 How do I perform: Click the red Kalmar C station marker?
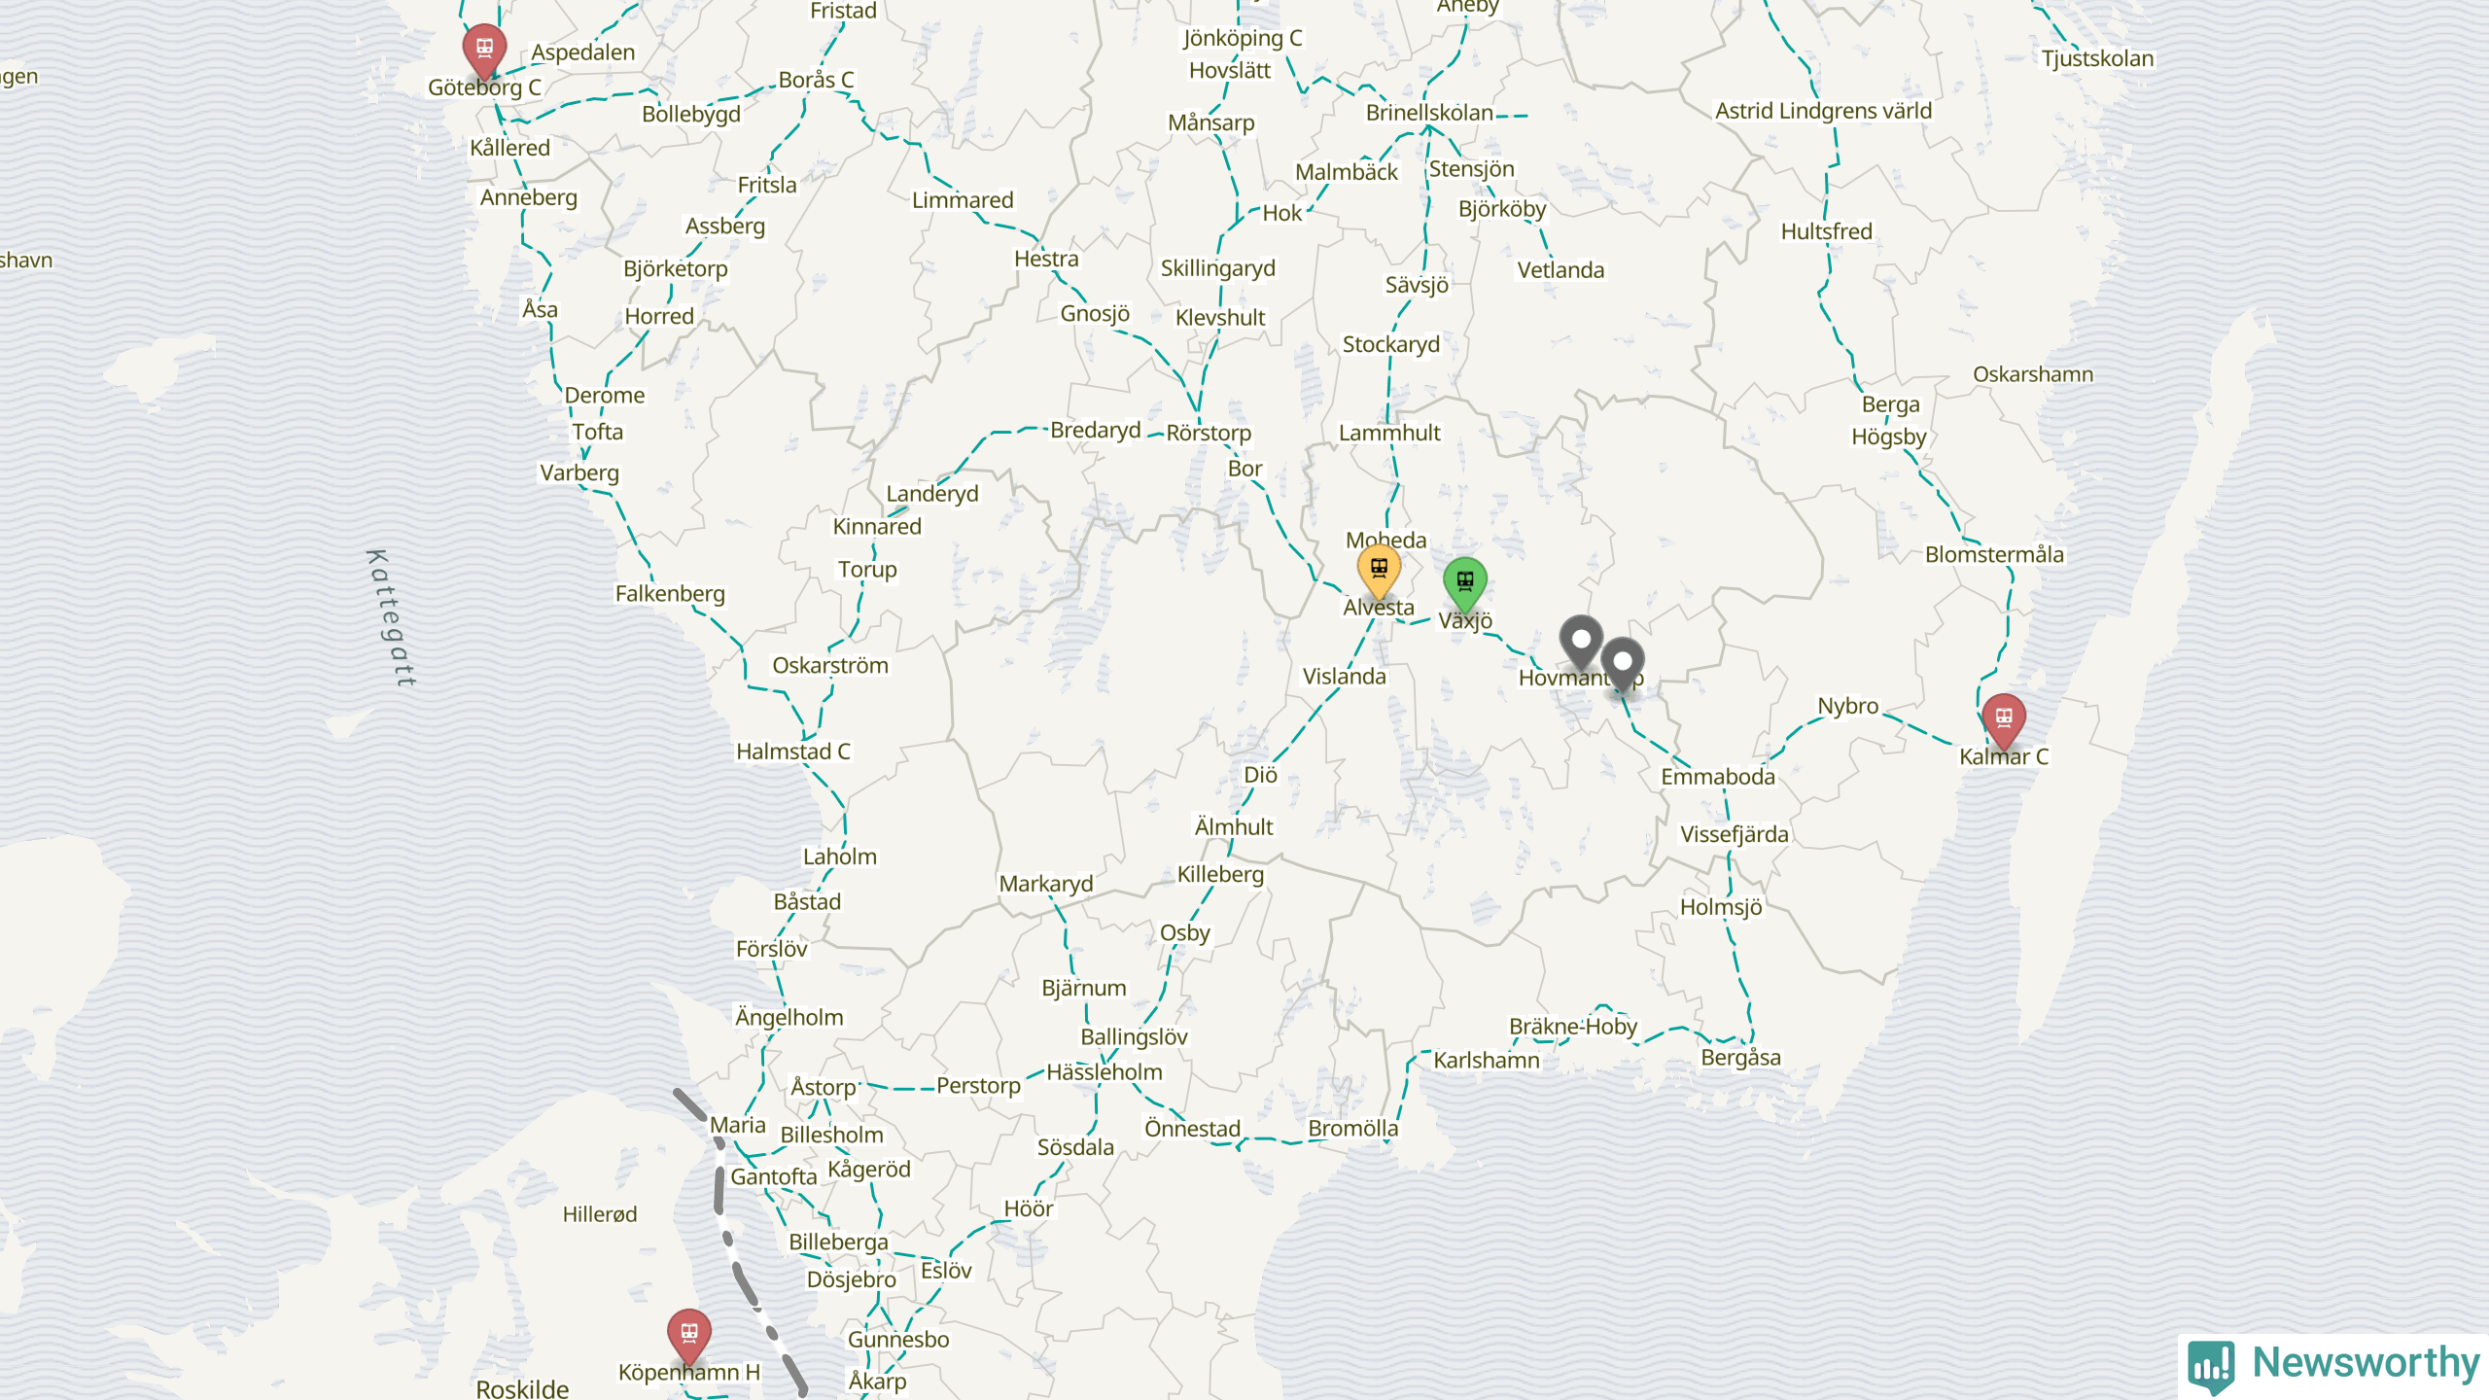[2004, 720]
